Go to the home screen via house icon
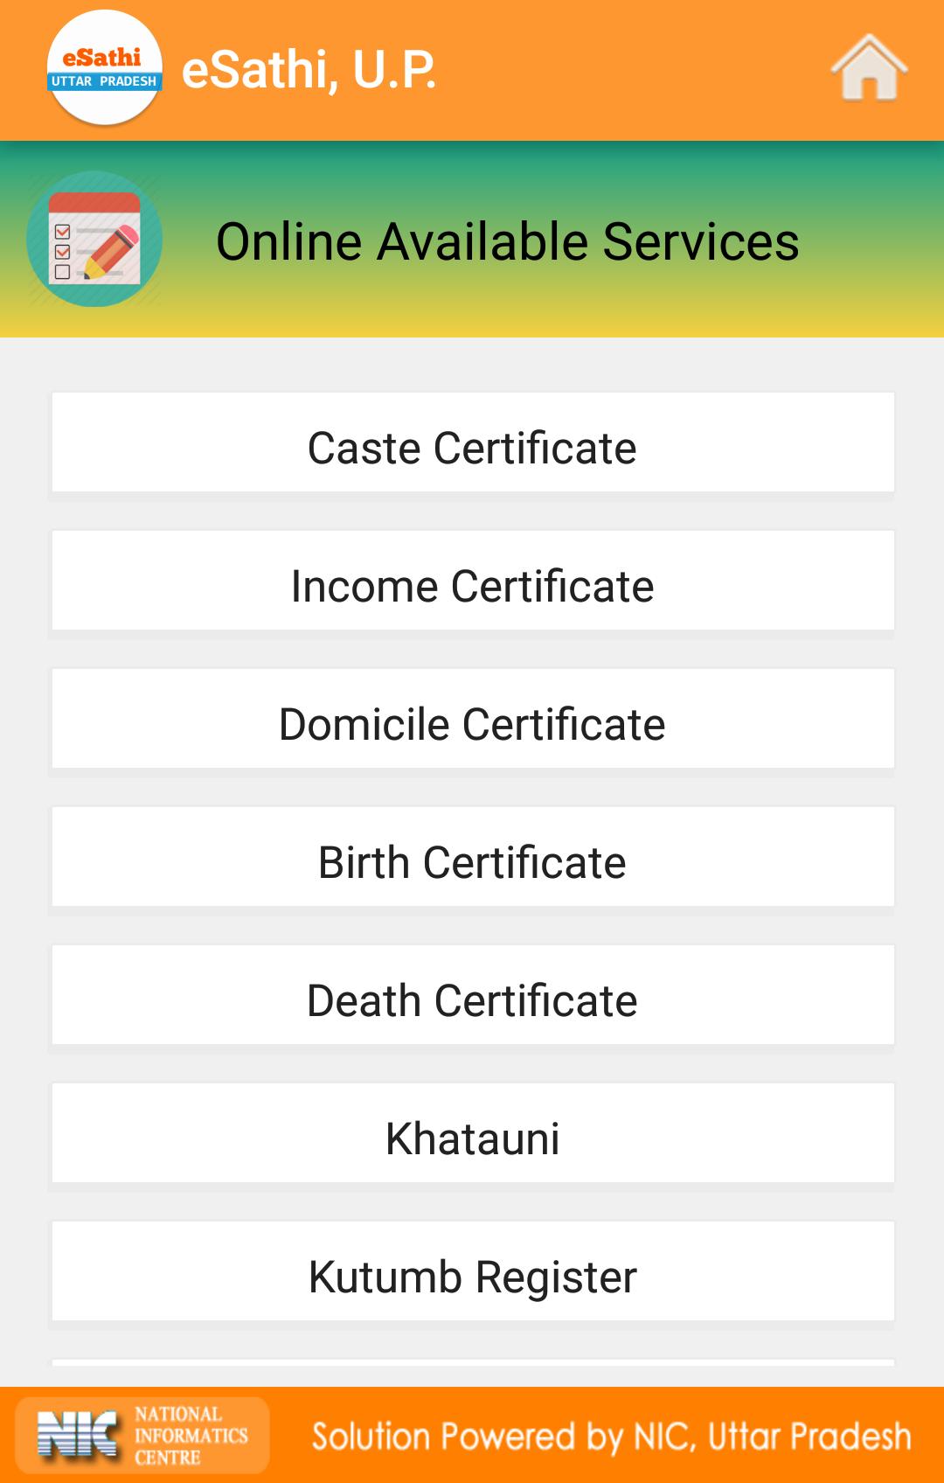Viewport: 944px width, 1483px height. click(869, 68)
